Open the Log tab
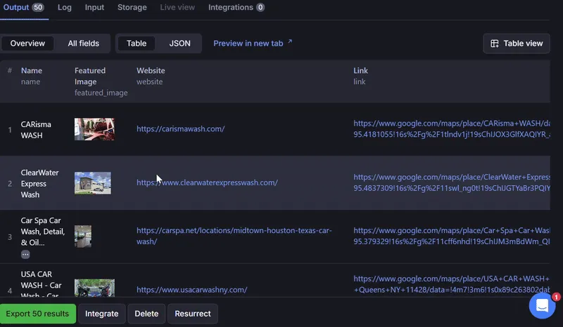Image resolution: width=563 pixels, height=327 pixels. [x=65, y=8]
